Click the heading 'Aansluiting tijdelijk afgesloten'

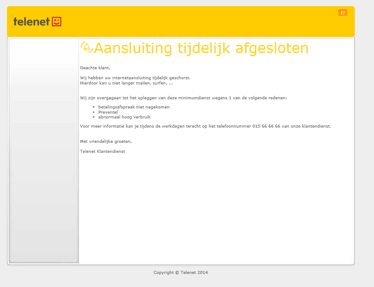click(x=201, y=48)
